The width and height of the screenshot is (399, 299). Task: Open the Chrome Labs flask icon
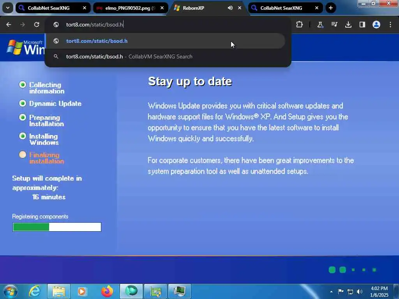click(x=320, y=25)
